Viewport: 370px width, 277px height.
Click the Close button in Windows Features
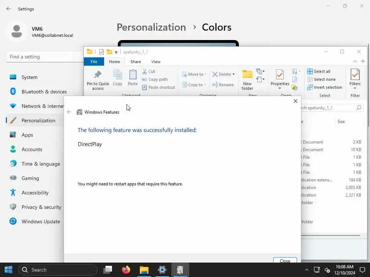[285, 260]
